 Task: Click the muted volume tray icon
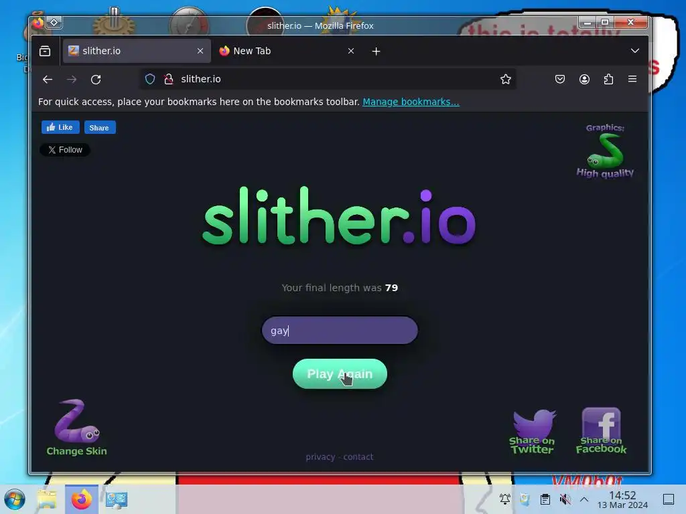coord(565,499)
